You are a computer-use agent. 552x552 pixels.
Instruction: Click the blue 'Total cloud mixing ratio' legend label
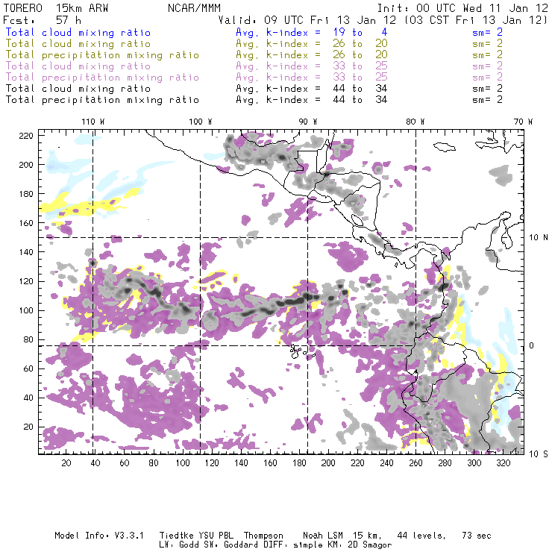click(x=78, y=32)
